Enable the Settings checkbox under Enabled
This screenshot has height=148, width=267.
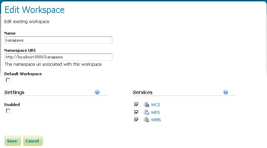[8, 111]
